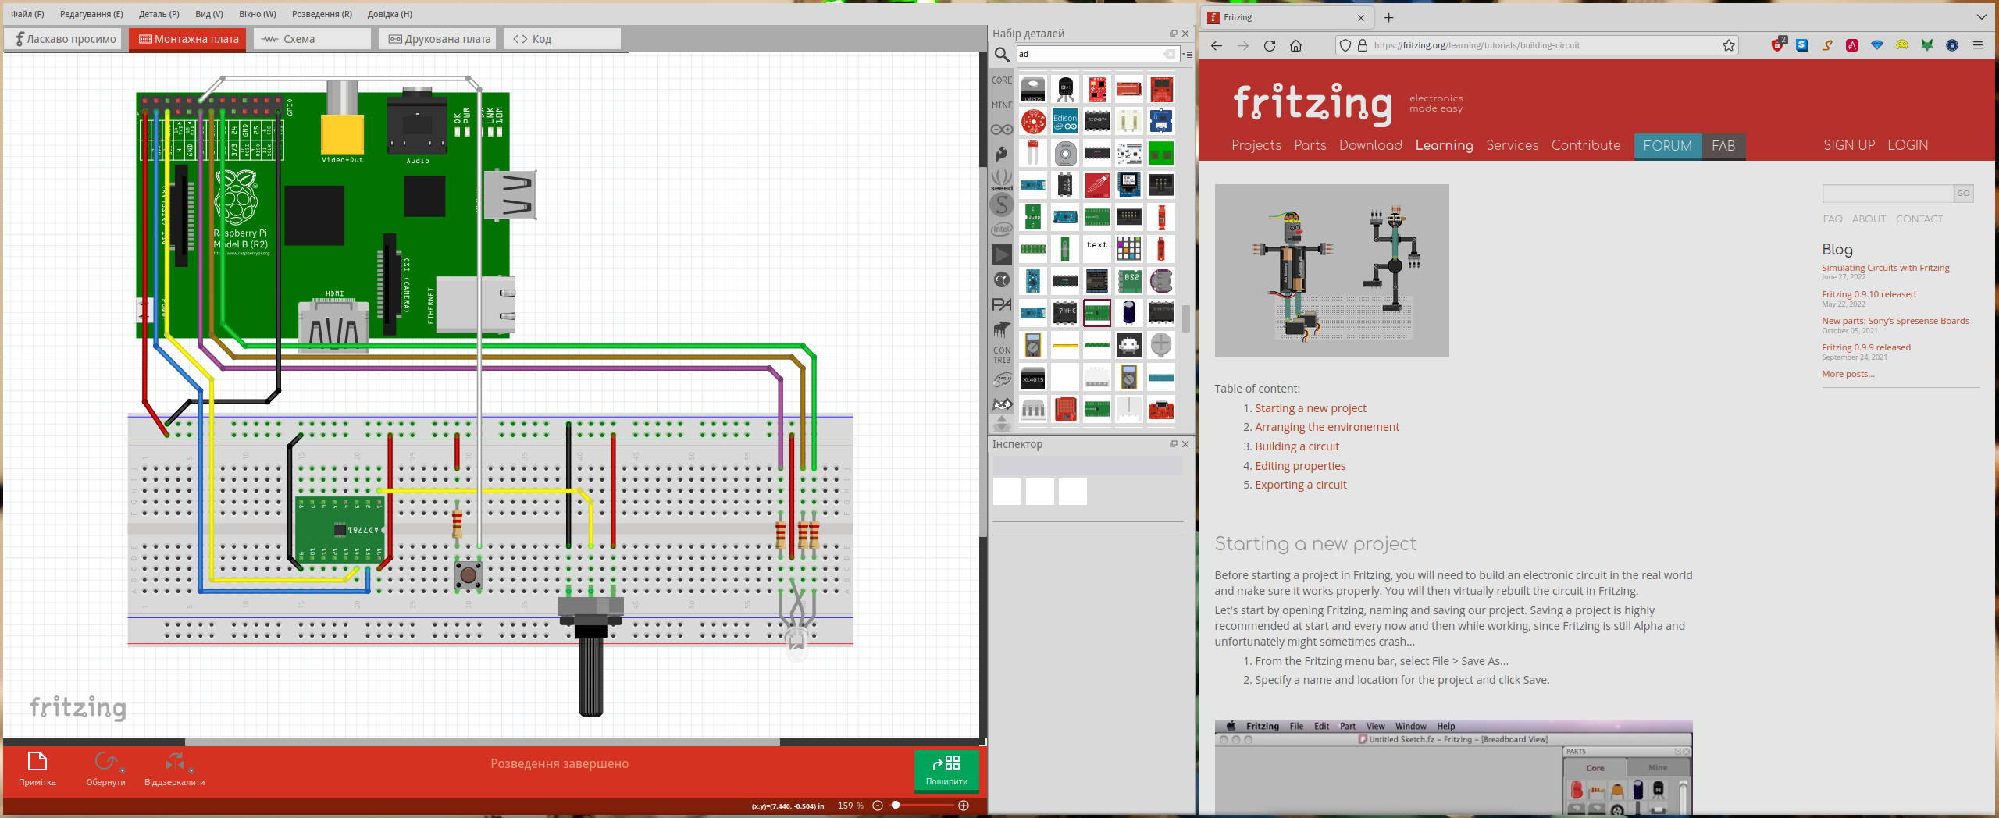Select the MIC4574 chip part
This screenshot has width=1999, height=818.
1097,122
